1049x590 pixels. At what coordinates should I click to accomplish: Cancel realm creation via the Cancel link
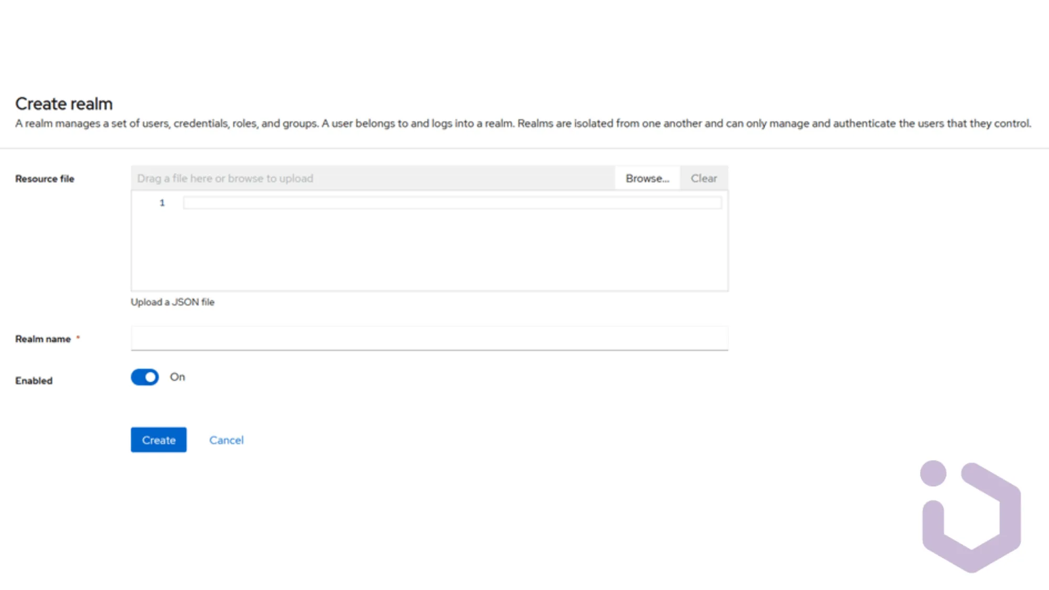(x=227, y=440)
